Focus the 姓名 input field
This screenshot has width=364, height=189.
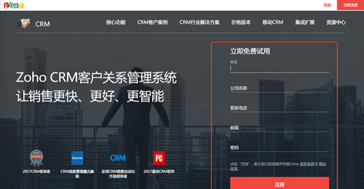(279, 69)
